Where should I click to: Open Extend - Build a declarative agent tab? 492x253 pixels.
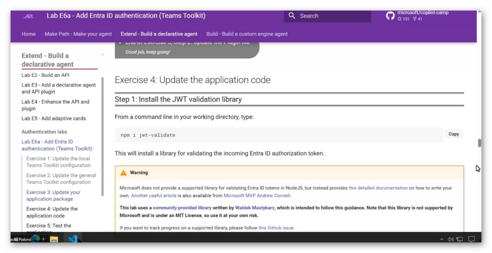tap(159, 34)
